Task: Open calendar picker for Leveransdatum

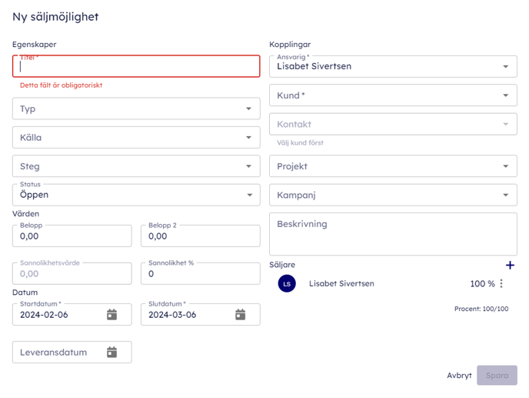Action: pos(111,353)
